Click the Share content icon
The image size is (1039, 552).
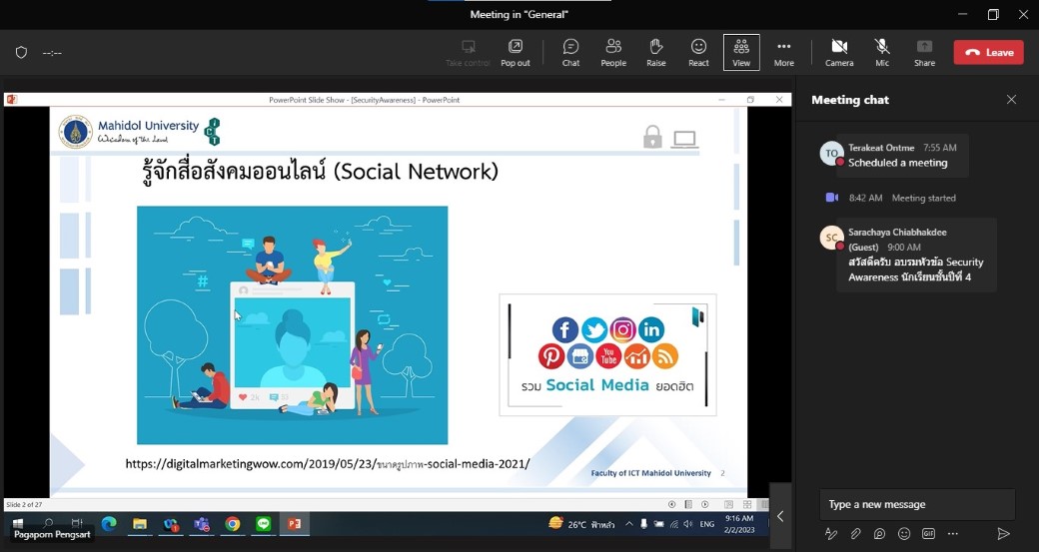tap(924, 52)
